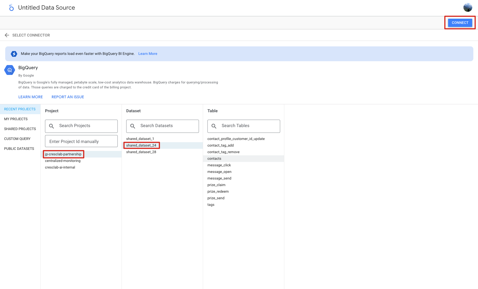
Task: Open the user account avatar
Action: (x=468, y=7)
